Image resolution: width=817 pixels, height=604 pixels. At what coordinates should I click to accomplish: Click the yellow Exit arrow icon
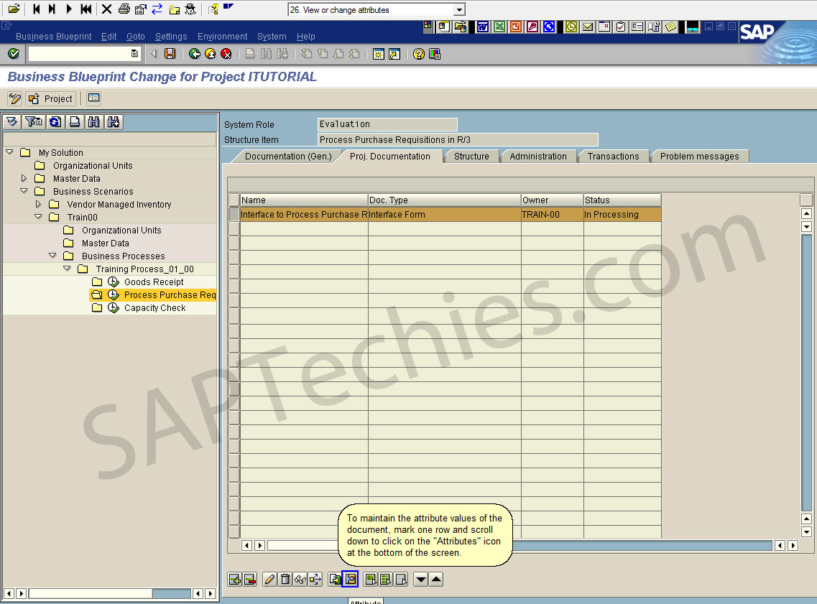(x=210, y=54)
